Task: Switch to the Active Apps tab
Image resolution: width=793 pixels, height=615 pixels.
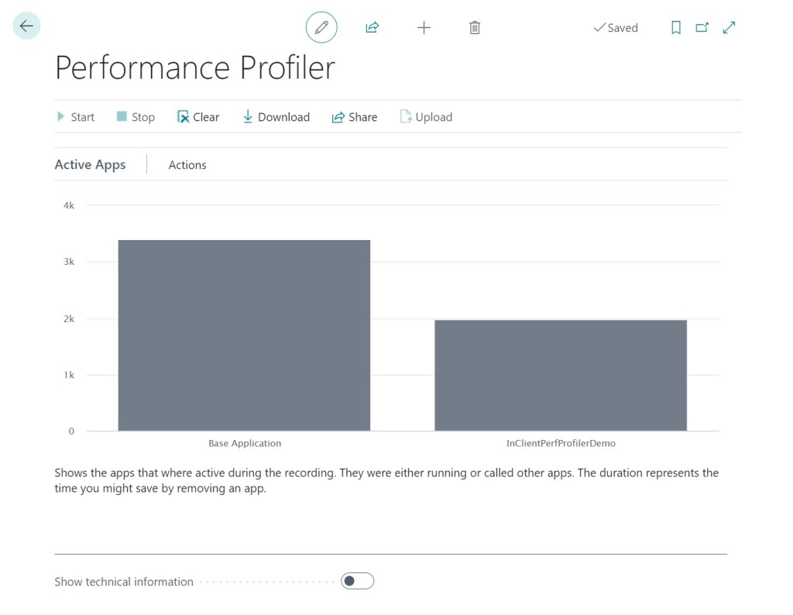Action: 90,165
